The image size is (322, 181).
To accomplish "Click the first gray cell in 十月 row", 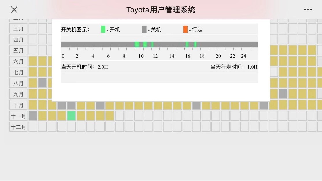I will 62,105.
